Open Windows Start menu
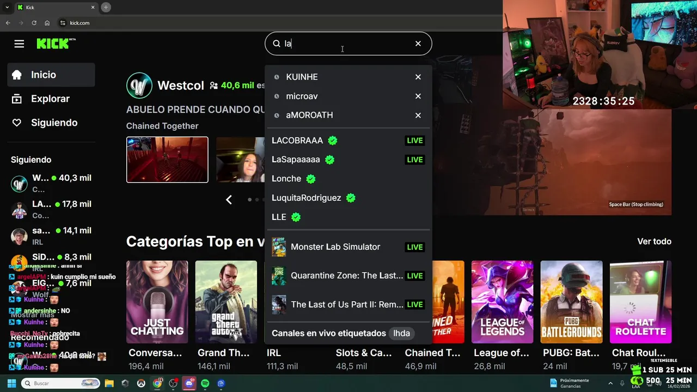Viewport: 697px width, 392px height. point(11,383)
